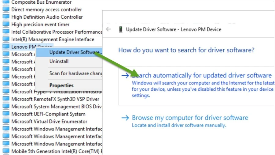The height and width of the screenshot is (155, 275).
Task: Select Mobile 5th Generation Intel(R) Core(TM) entry
Action: click(x=57, y=151)
